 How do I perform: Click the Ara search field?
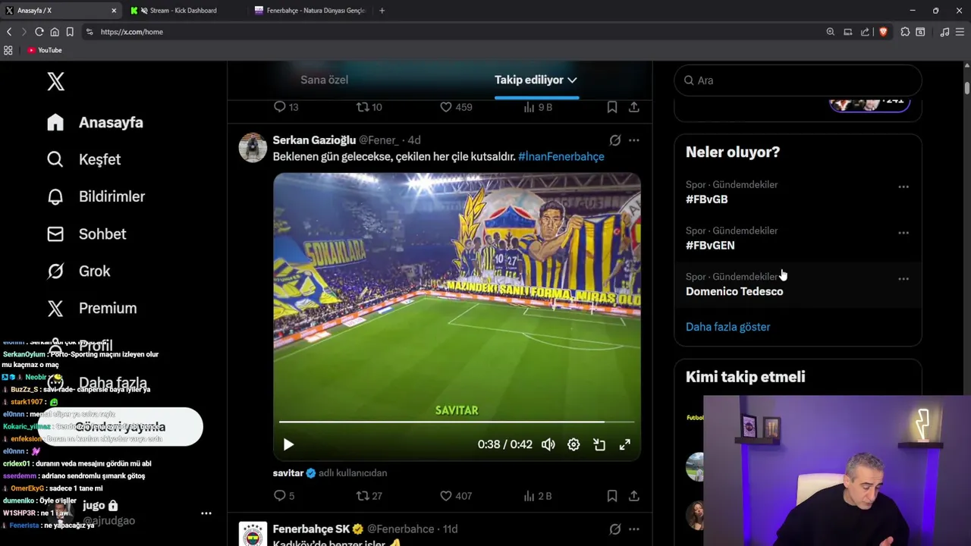tap(797, 80)
